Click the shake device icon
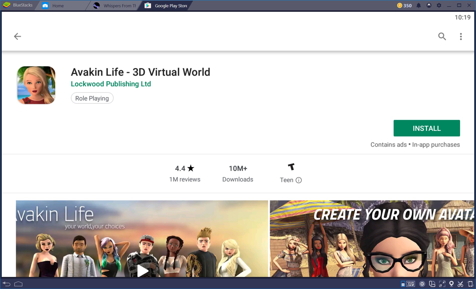 (470, 284)
